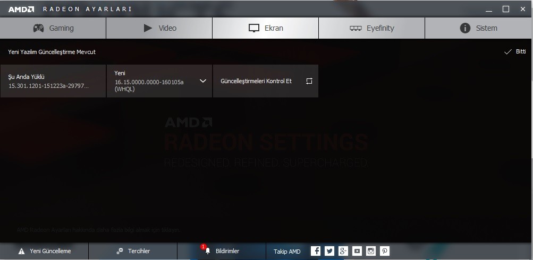Close the Radeon Ayarları window
Image resolution: width=533 pixels, height=260 pixels.
(x=523, y=9)
